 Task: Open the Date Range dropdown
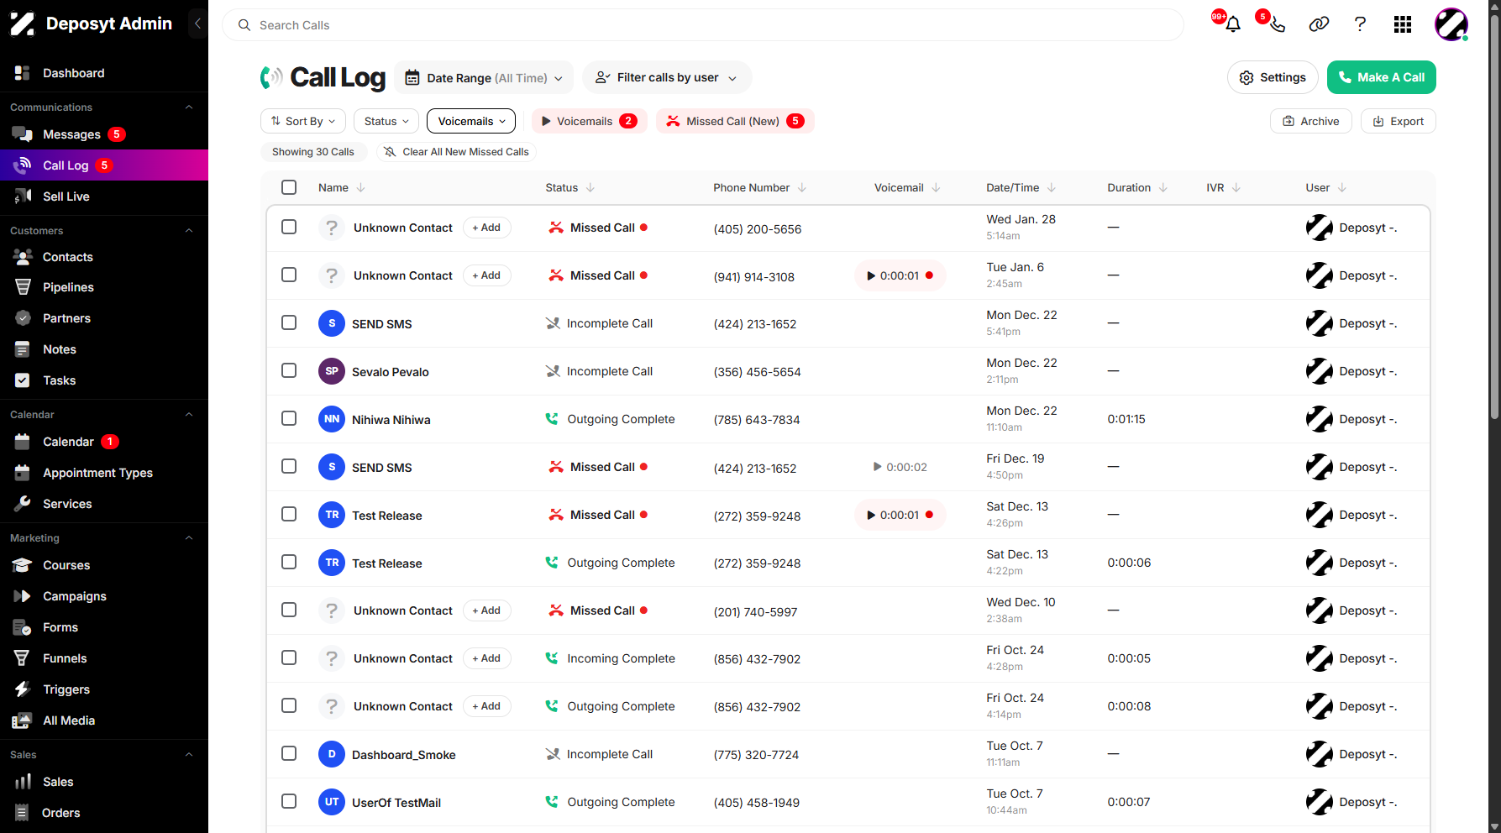point(484,78)
